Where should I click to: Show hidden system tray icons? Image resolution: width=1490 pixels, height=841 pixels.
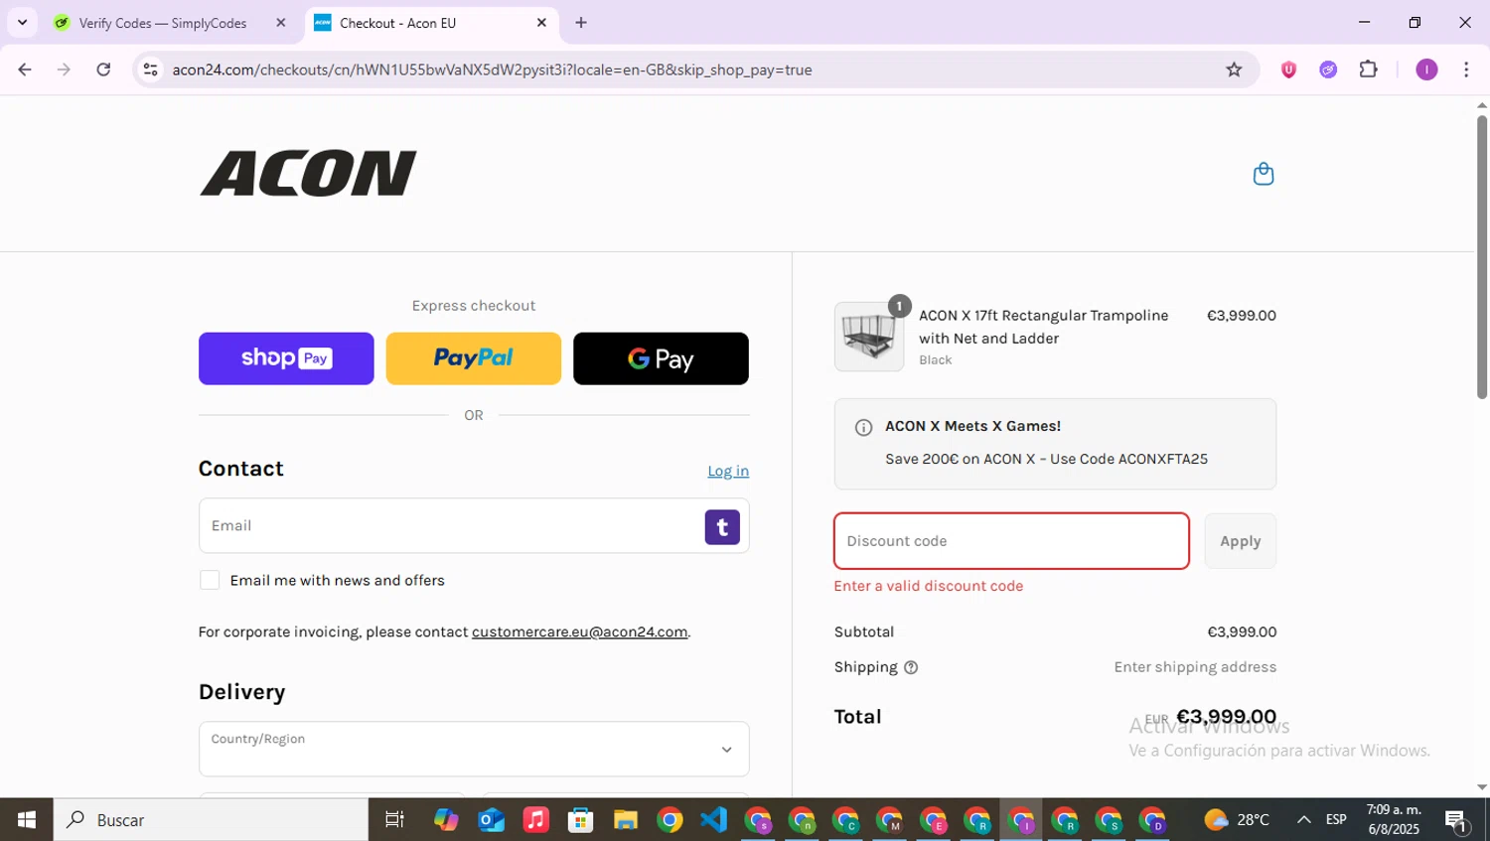[1303, 819]
